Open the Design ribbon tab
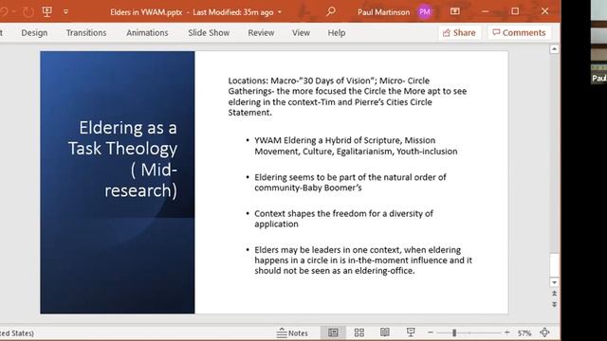Image resolution: width=607 pixels, height=341 pixels. pyautogui.click(x=34, y=33)
